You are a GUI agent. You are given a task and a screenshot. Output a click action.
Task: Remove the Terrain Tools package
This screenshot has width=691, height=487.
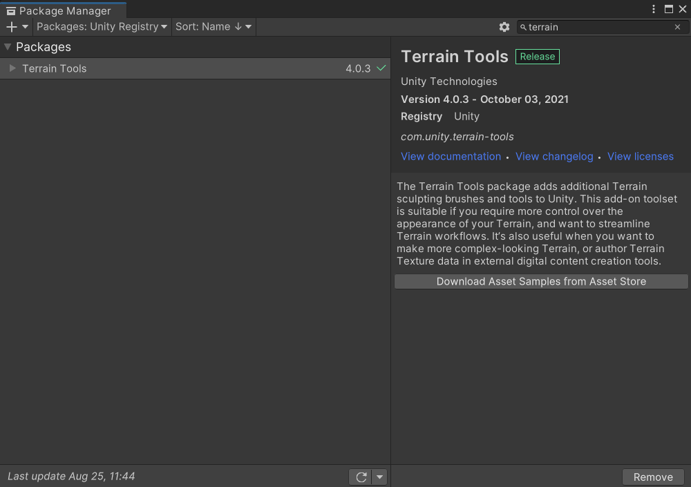tap(653, 477)
